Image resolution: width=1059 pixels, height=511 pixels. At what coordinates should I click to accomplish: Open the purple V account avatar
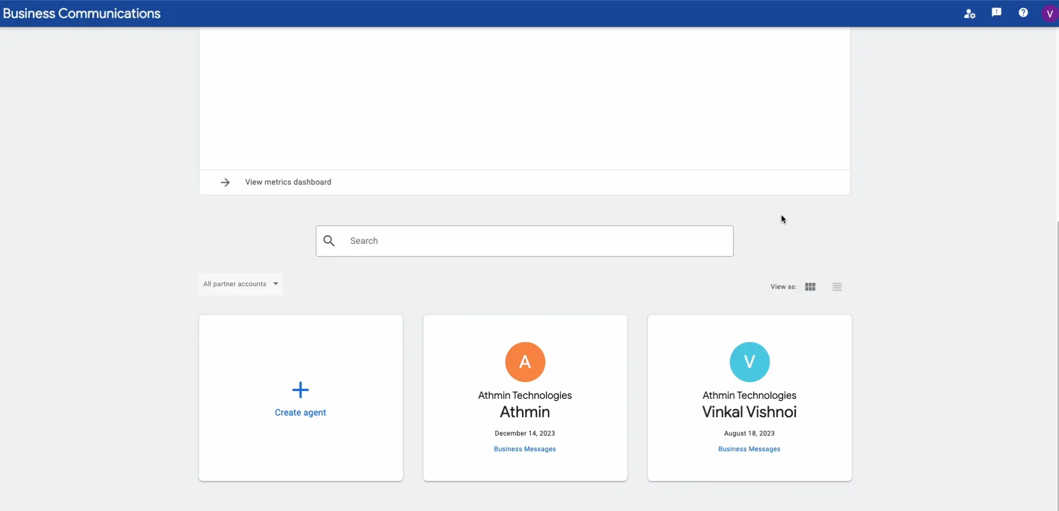coord(1050,13)
